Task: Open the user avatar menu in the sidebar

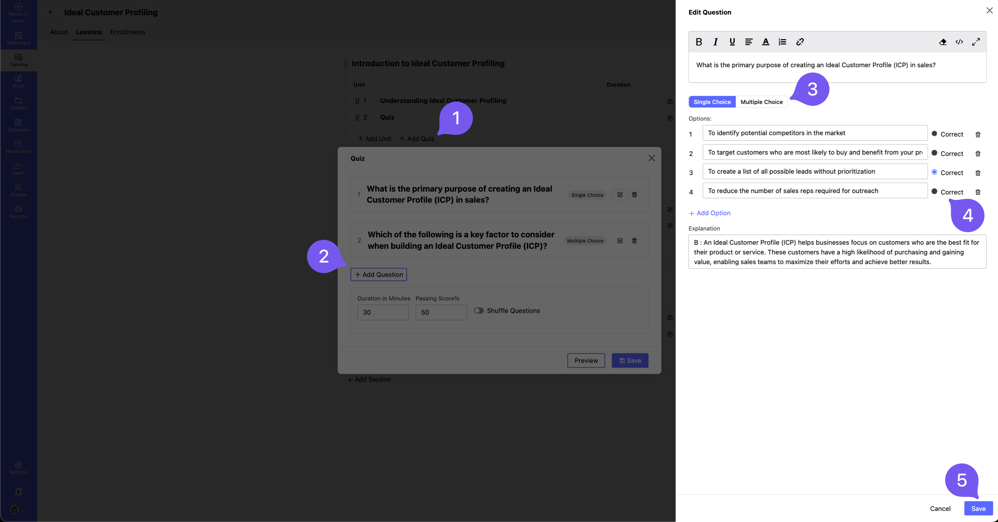Action: coord(18,510)
